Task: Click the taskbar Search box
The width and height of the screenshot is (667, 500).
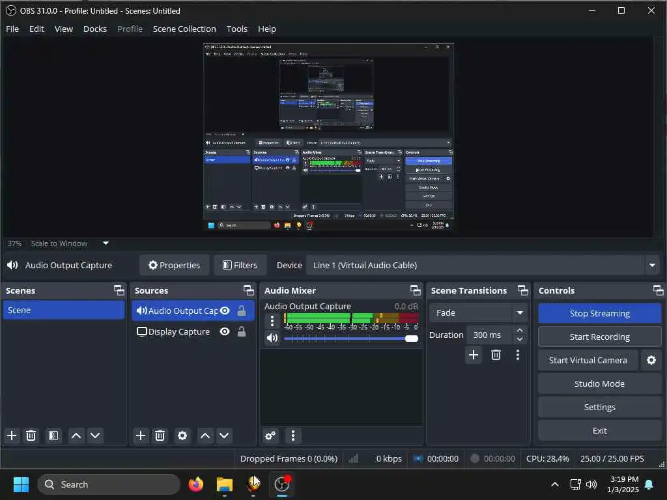Action: click(109, 484)
